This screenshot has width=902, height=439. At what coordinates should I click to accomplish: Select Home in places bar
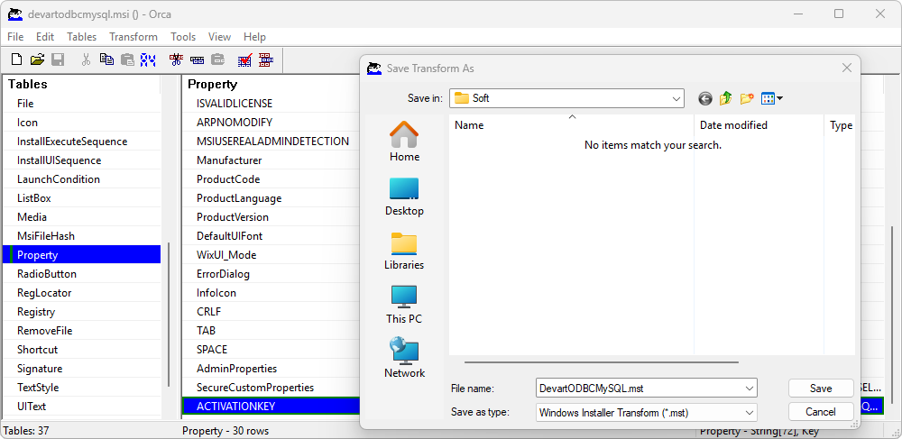tap(404, 142)
